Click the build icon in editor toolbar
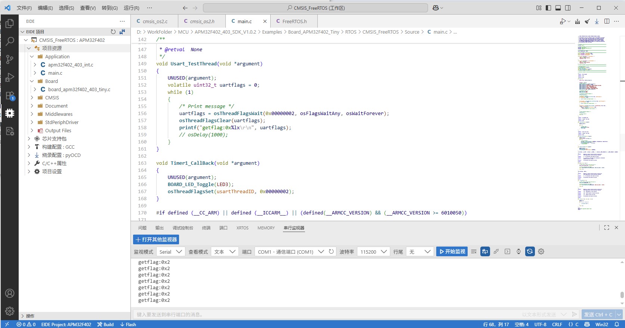Screen dimensions: 625x328 [578, 21]
